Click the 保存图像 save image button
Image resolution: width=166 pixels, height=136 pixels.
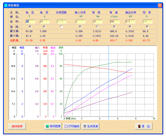53,126
